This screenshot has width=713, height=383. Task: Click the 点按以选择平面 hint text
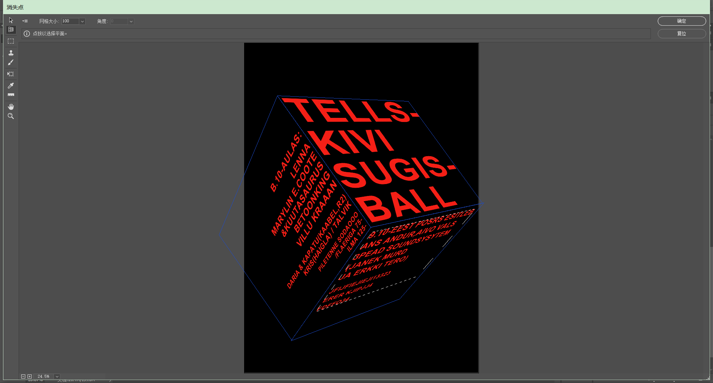50,33
